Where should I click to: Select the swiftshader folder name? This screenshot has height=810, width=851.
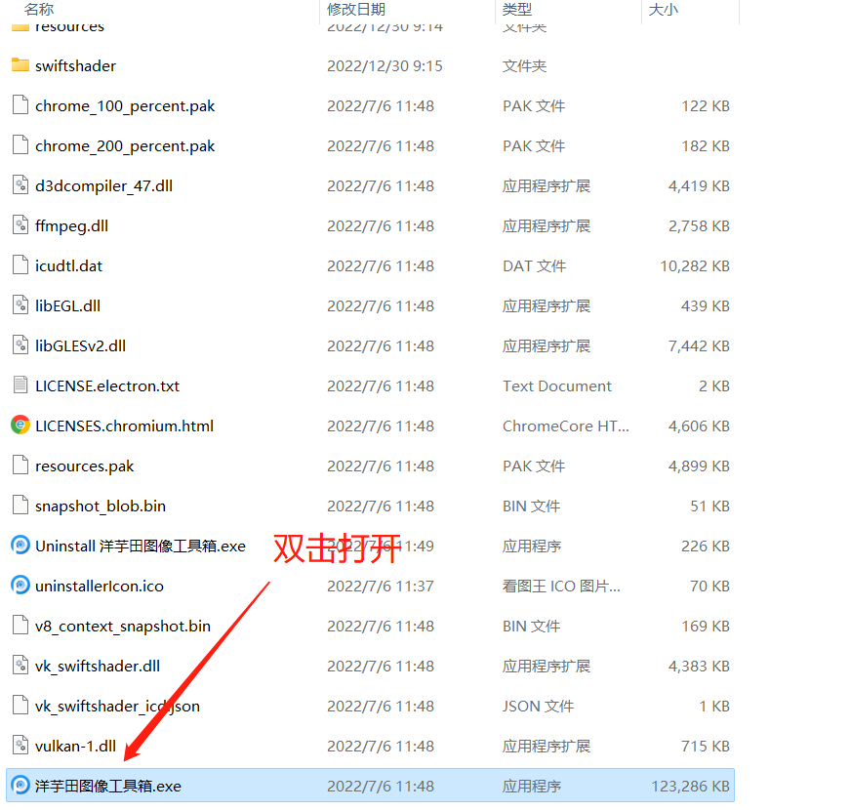pos(75,65)
